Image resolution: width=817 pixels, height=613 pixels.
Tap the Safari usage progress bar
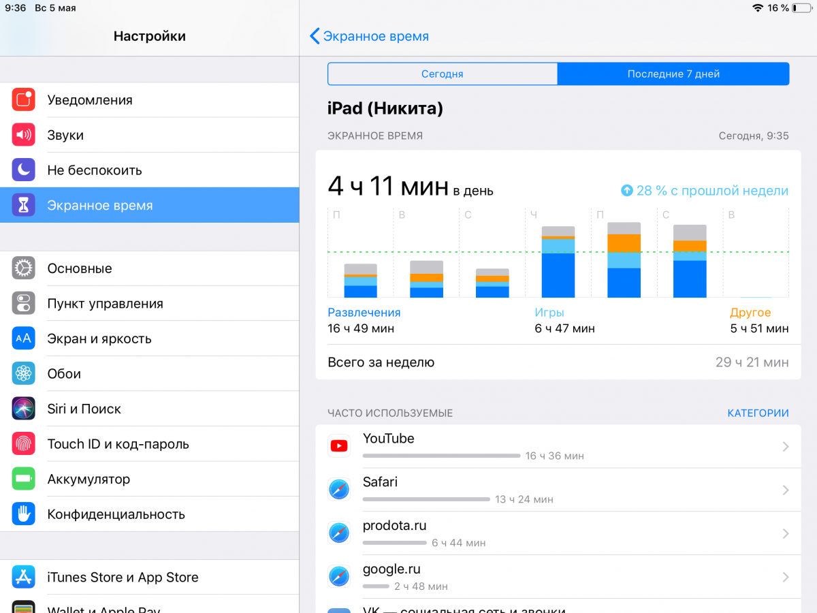426,499
